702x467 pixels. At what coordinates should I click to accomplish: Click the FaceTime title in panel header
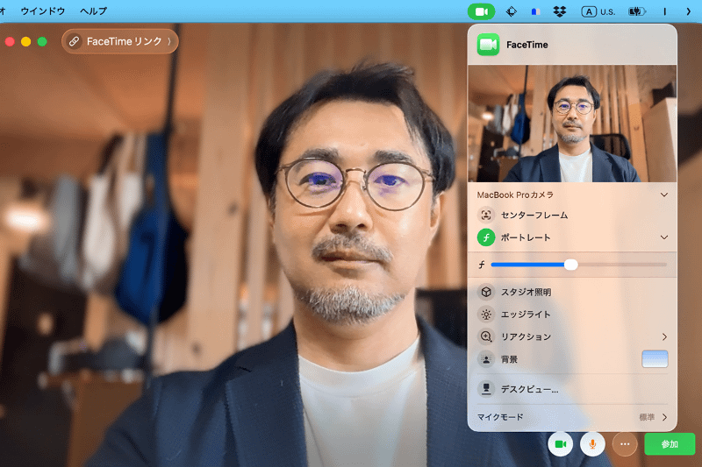coord(527,45)
